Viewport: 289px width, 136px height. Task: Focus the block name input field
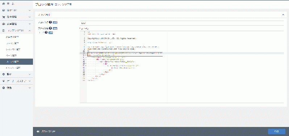pos(182,23)
